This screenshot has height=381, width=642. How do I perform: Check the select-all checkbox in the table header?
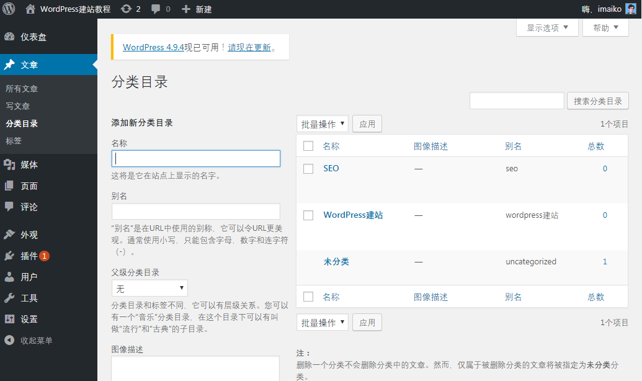[308, 146]
